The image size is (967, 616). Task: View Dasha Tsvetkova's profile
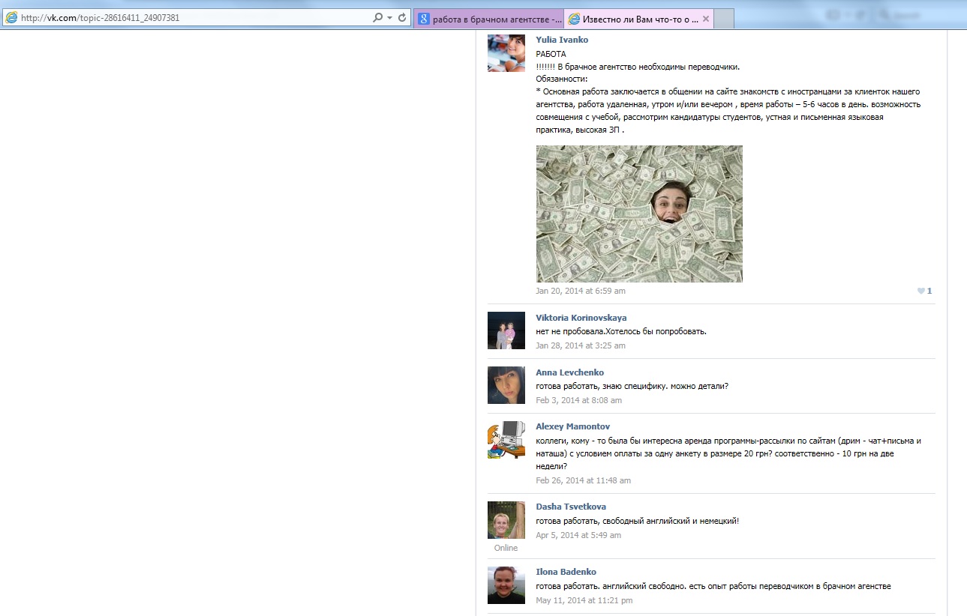coord(571,507)
